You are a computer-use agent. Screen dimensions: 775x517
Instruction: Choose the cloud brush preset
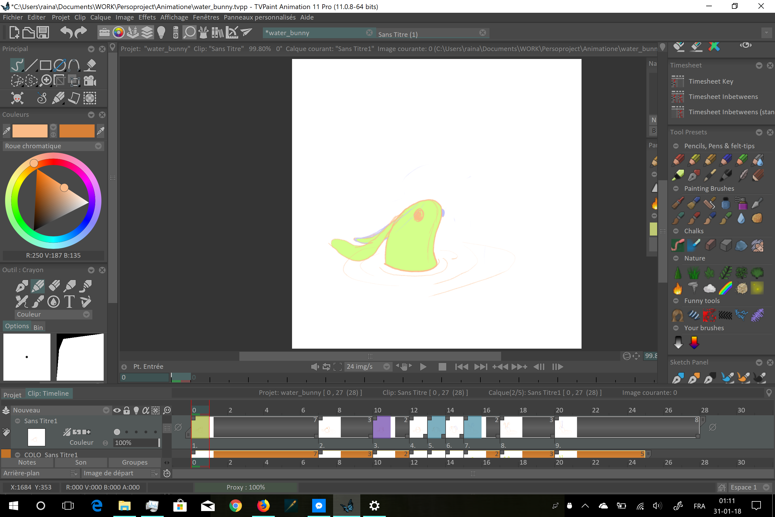(710, 289)
